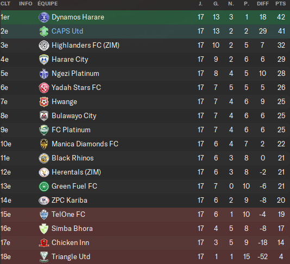Viewport: 290px width, 264px height.
Task: Click the INFO column header
Action: (26, 3)
